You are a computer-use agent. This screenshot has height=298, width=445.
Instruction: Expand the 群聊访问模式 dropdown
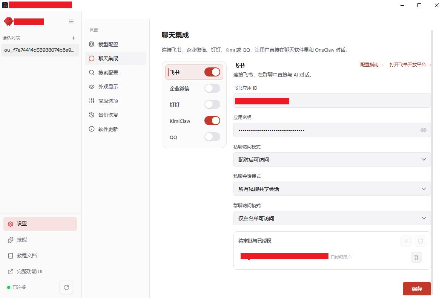(332, 218)
